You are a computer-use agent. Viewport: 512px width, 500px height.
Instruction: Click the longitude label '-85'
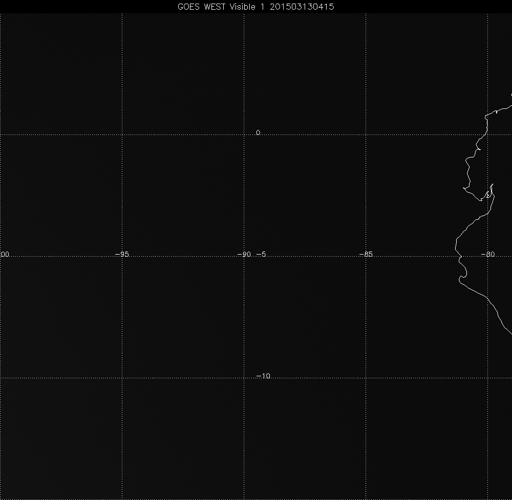(366, 255)
